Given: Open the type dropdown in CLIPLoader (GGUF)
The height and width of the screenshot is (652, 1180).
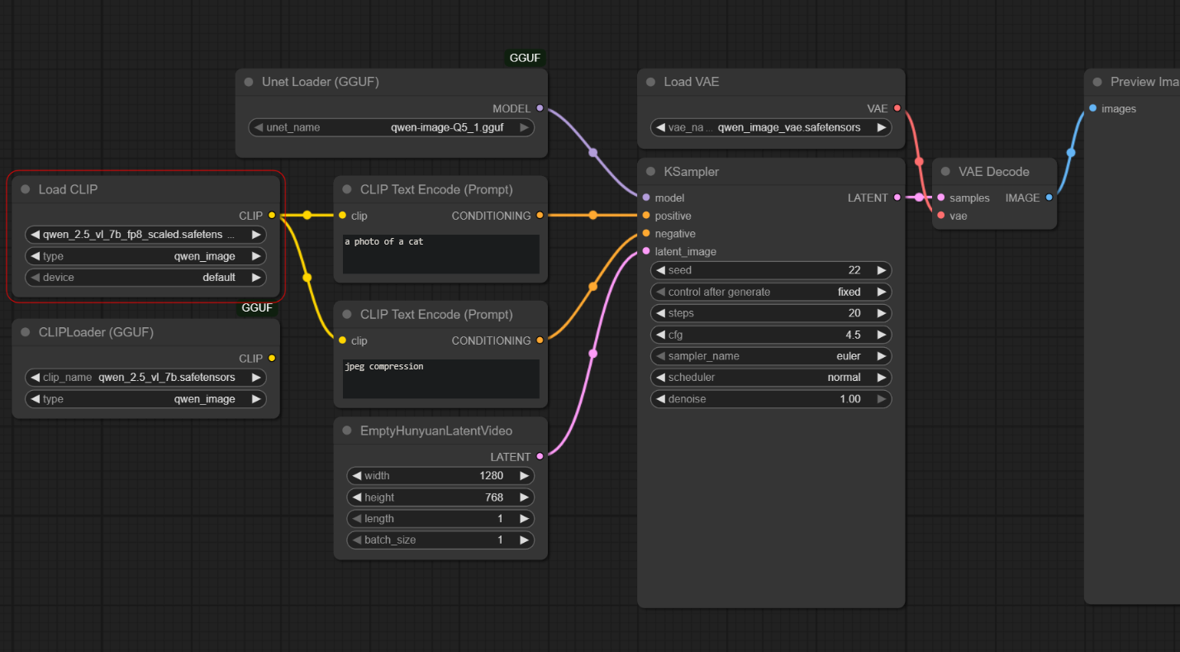Looking at the screenshot, I should (146, 399).
